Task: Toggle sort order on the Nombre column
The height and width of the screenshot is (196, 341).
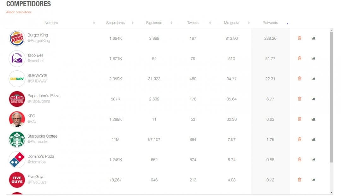Action: coord(94,23)
